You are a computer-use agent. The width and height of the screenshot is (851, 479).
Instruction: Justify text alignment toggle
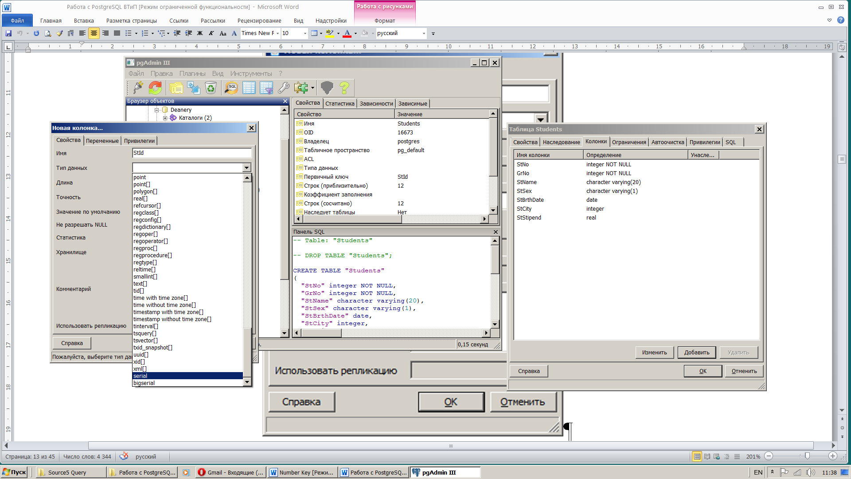point(117,33)
